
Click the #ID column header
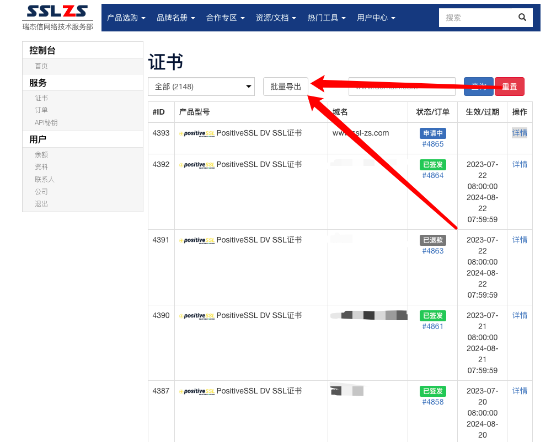coord(158,112)
